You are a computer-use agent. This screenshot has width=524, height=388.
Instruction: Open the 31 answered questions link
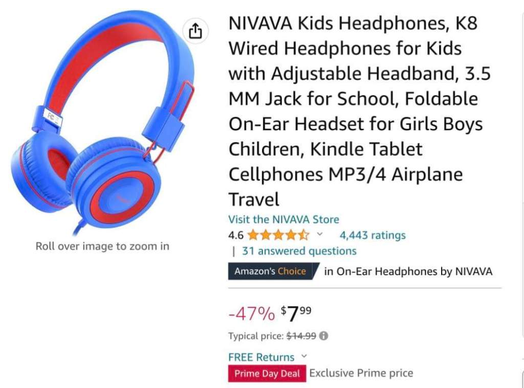click(x=299, y=251)
